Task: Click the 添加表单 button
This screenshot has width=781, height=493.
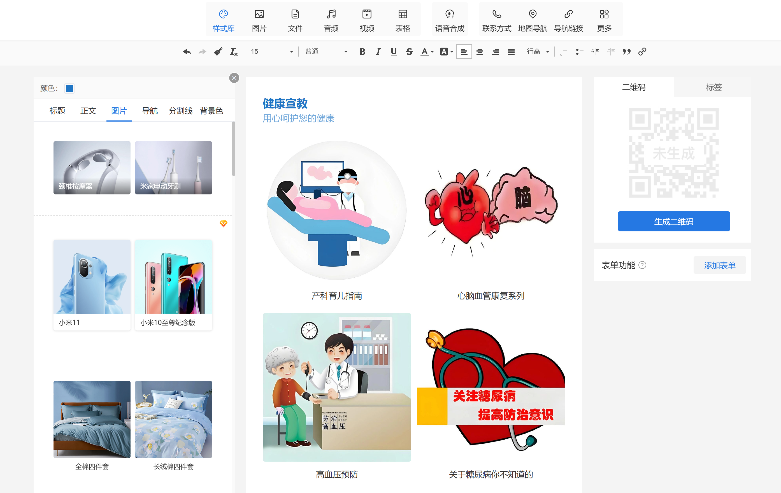Action: pos(719,265)
